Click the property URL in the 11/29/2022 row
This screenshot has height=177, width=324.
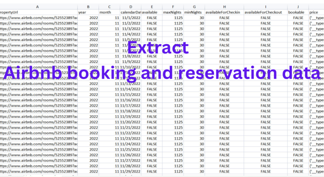coord(38,171)
